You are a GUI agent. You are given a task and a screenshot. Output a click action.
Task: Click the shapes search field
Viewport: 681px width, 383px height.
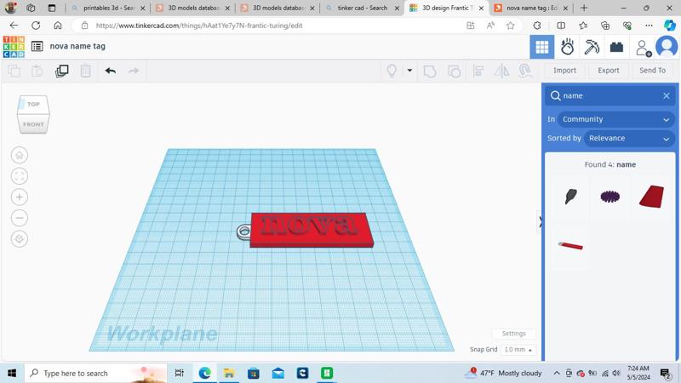click(610, 95)
